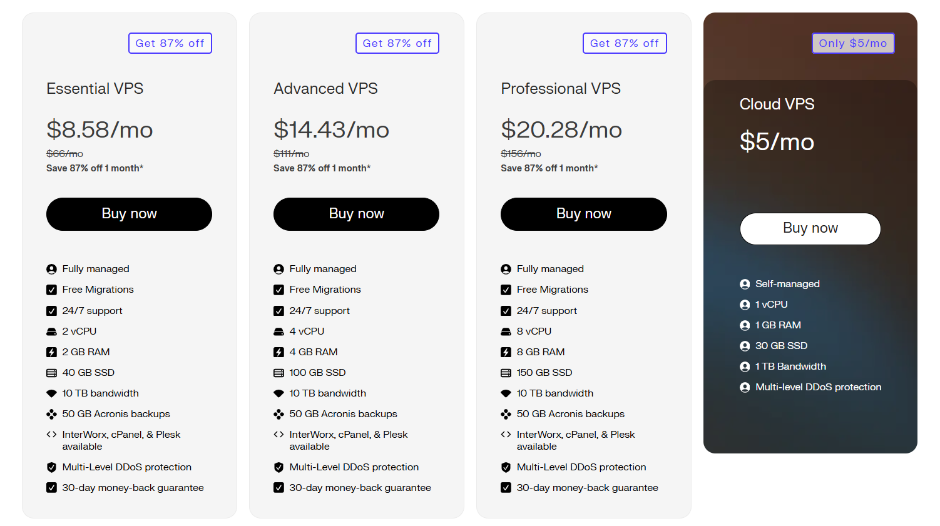
Task: Click the white Buy now on Cloud VPS
Action: [810, 228]
